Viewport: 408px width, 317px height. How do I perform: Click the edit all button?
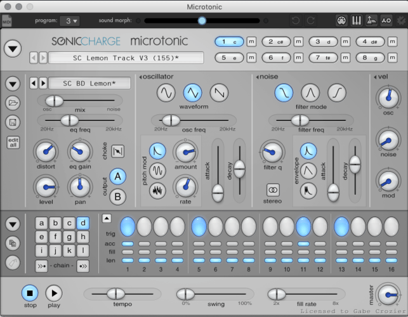[13, 142]
